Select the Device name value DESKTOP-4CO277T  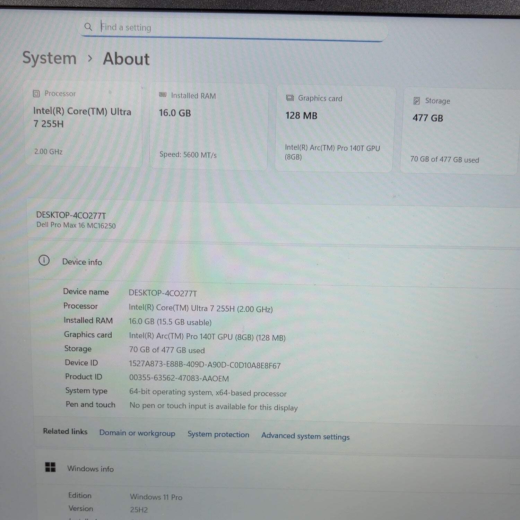[163, 293]
